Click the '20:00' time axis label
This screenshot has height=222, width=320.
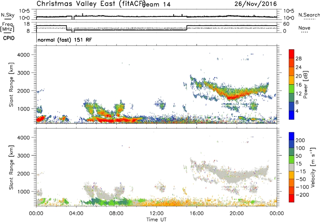237,214
